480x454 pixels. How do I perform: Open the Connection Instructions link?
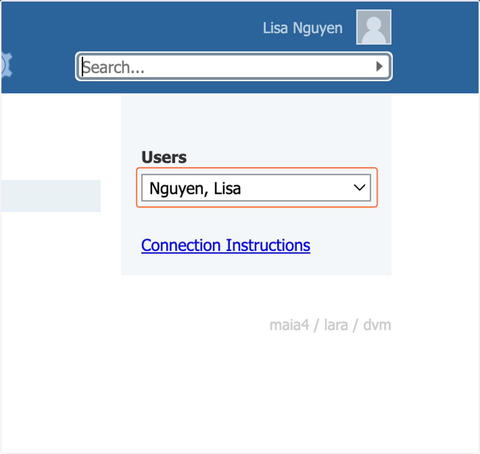(226, 245)
